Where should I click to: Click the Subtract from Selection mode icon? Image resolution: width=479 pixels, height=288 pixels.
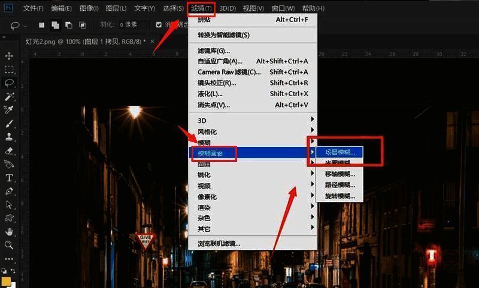click(69, 25)
